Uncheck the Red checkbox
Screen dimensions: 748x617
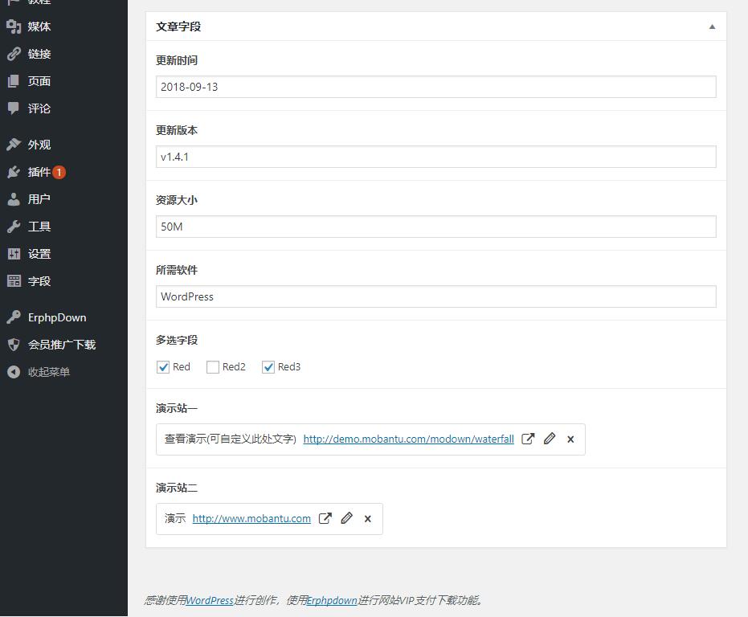point(163,367)
